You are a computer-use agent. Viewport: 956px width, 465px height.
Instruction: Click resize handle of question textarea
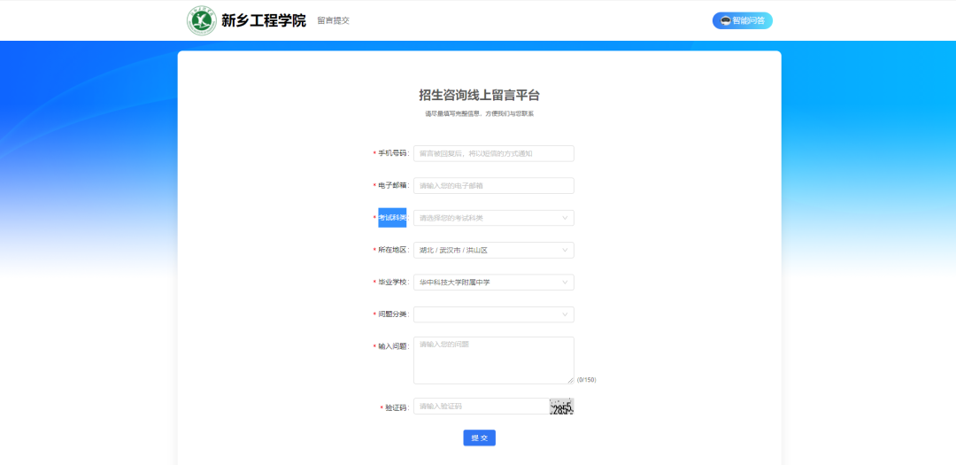tap(571, 381)
